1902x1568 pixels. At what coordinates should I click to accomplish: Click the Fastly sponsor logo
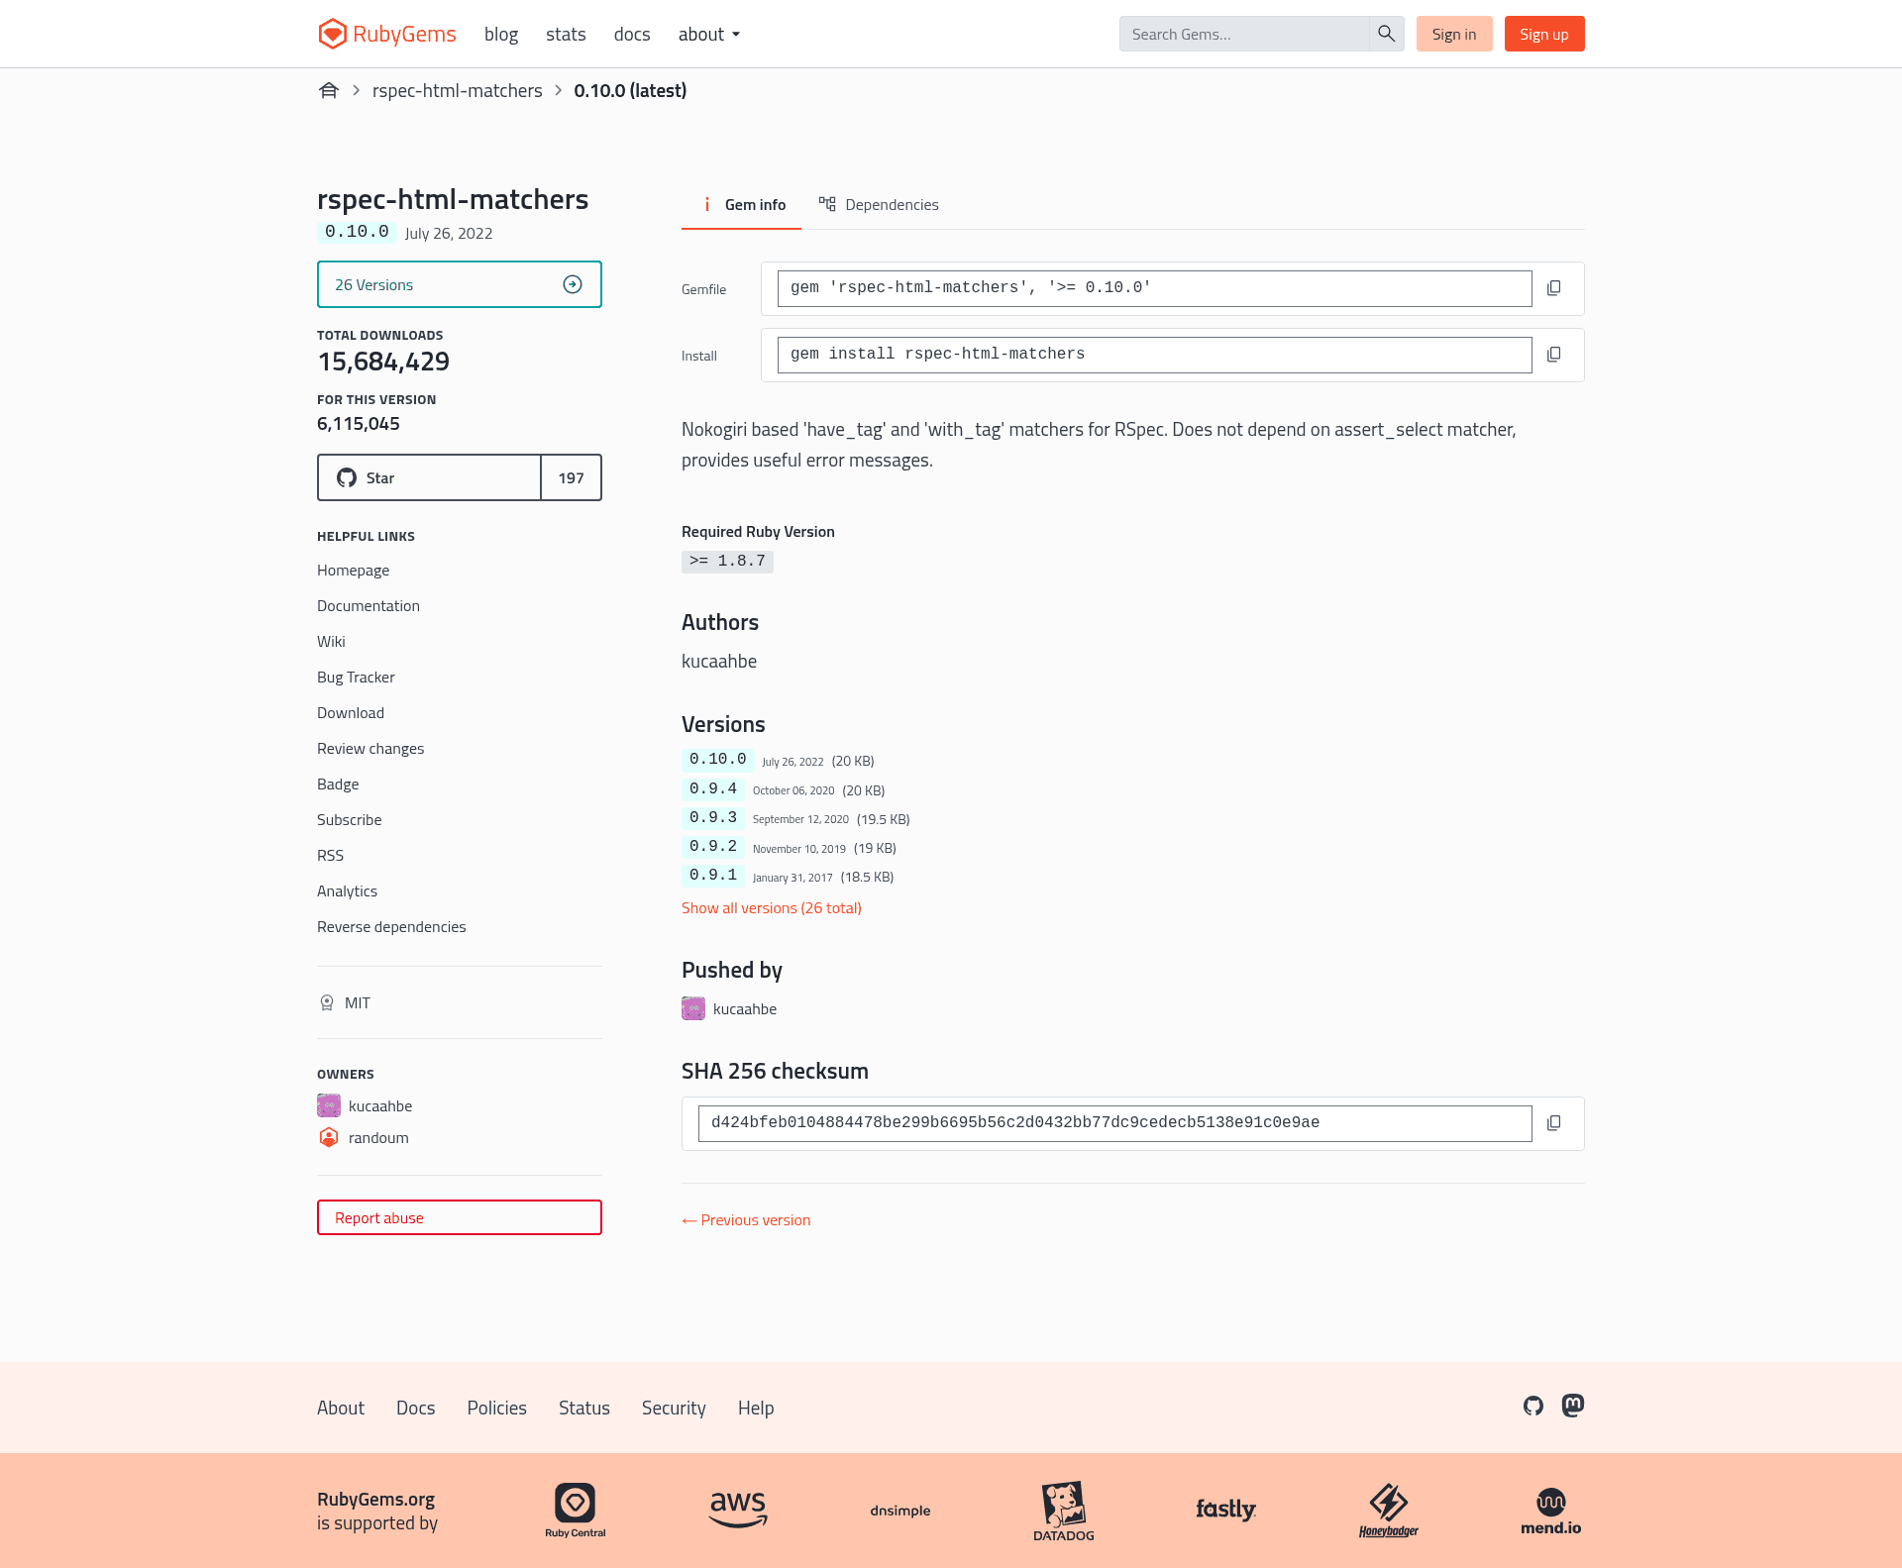point(1225,1510)
